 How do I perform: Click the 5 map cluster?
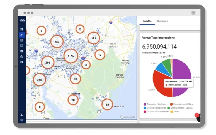point(41,31)
